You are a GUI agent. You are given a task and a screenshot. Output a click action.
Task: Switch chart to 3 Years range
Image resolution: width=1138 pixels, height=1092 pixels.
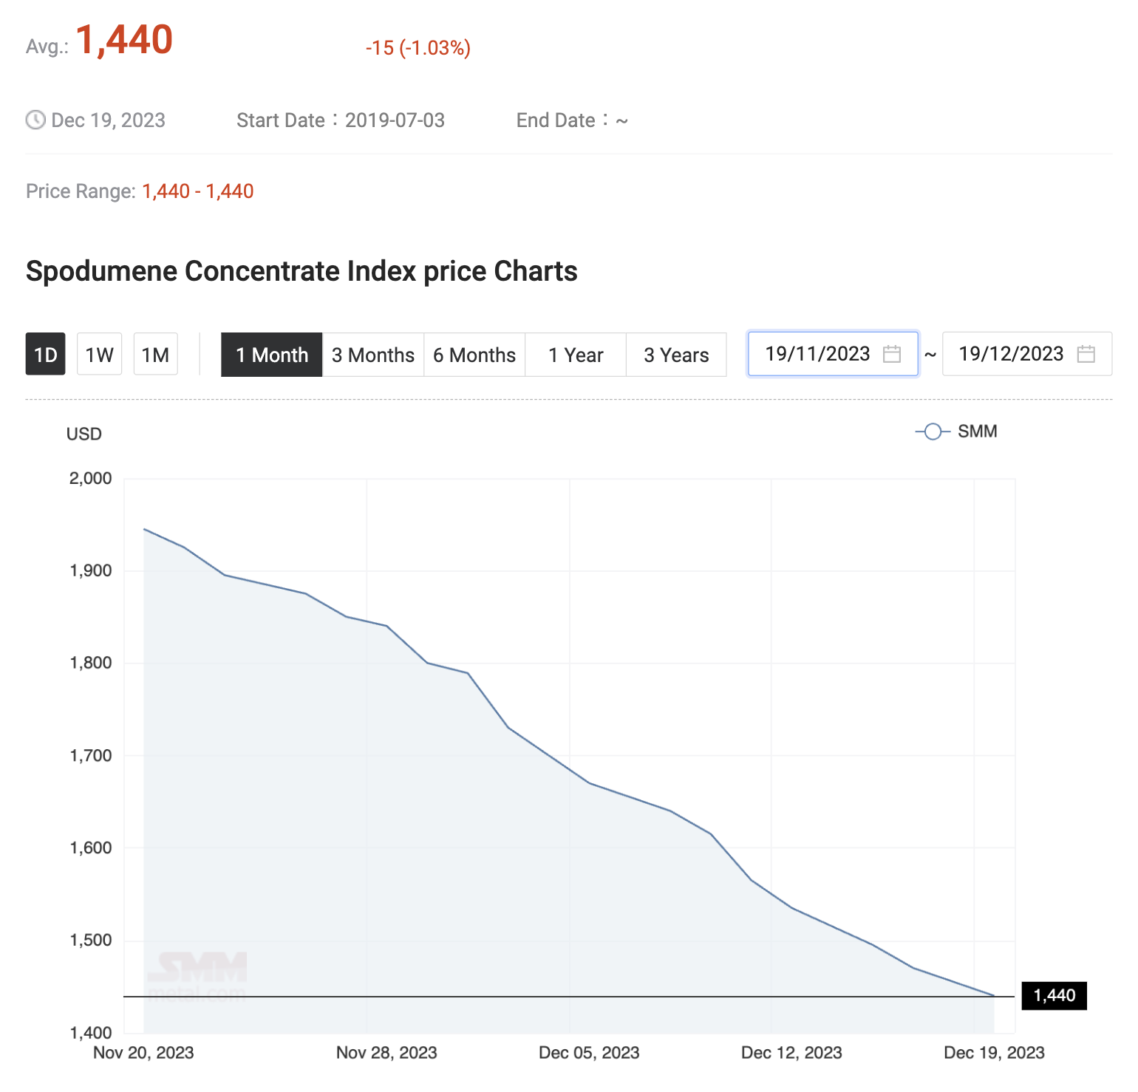tap(676, 355)
